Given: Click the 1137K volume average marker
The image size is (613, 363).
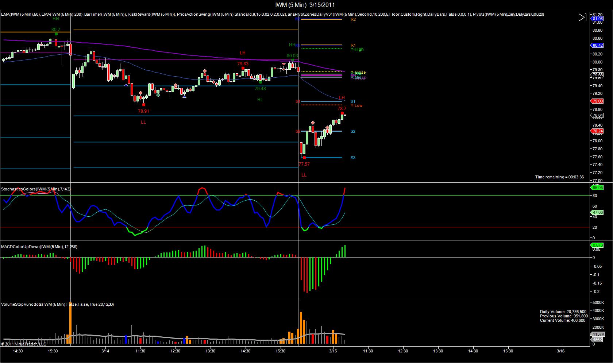Looking at the screenshot, I should click(x=597, y=334).
